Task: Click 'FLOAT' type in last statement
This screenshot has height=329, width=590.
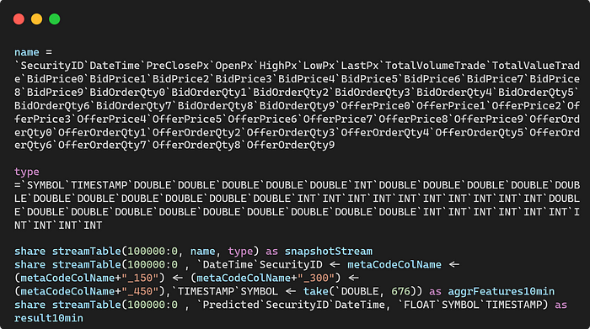Action: (x=420, y=305)
